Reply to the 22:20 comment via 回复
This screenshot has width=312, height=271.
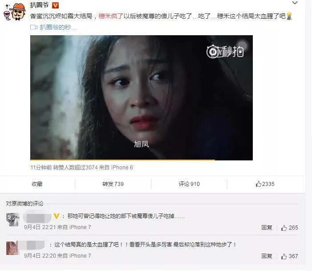pos(267,256)
